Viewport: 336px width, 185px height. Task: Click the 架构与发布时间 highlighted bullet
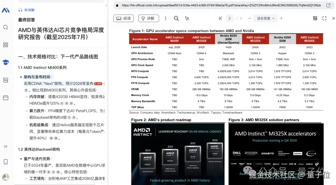38,77
